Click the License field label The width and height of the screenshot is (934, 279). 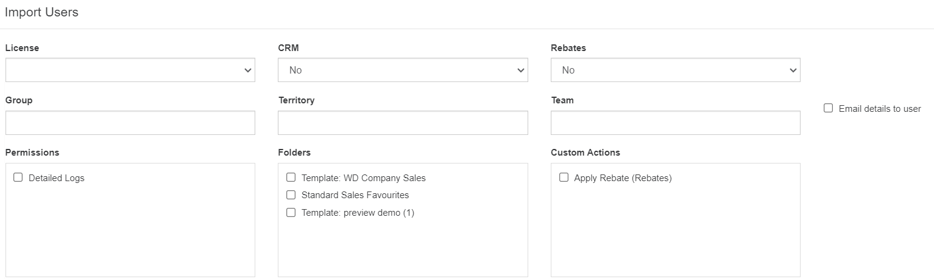point(22,48)
